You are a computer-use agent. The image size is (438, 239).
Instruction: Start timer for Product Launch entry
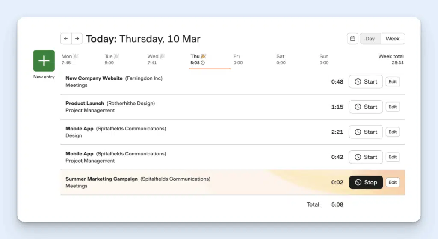click(366, 107)
